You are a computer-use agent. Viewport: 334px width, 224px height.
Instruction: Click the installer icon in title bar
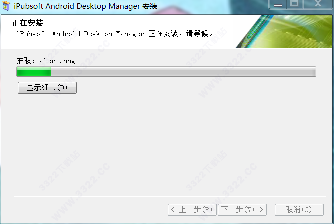pos(6,6)
